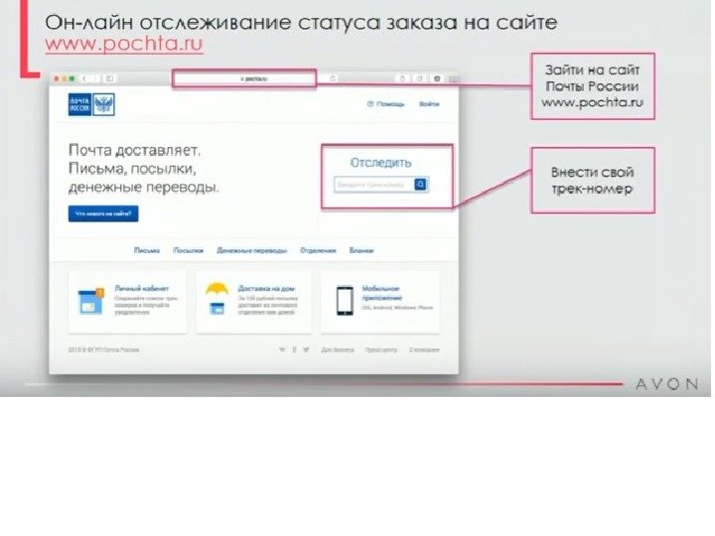Click the Войти login link
This screenshot has width=715, height=536.
pyautogui.click(x=429, y=104)
